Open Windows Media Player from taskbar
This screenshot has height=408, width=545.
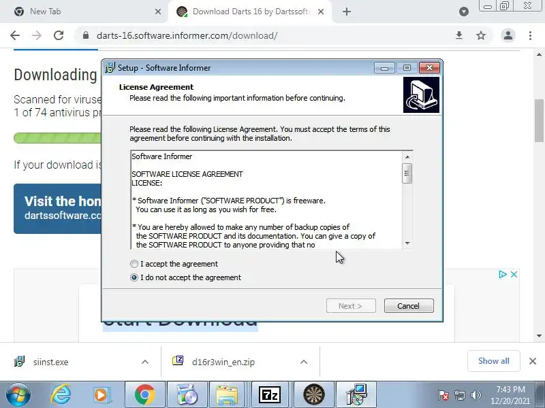pyautogui.click(x=102, y=395)
